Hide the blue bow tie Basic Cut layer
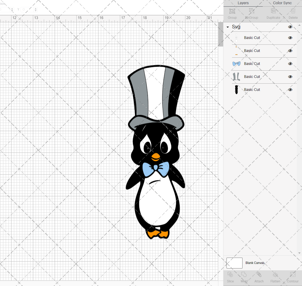Viewport: 302px width, 286px height. pos(290,64)
